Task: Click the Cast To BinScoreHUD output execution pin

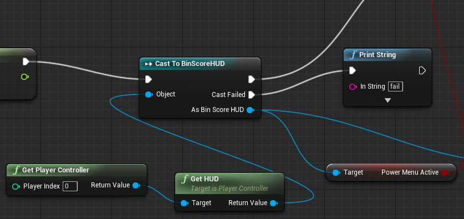Action: tap(252, 79)
